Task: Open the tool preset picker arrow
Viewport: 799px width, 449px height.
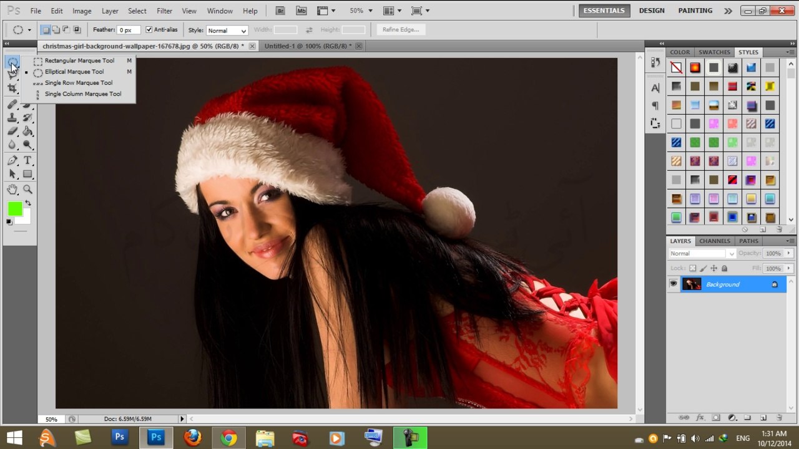Action: [x=29, y=30]
